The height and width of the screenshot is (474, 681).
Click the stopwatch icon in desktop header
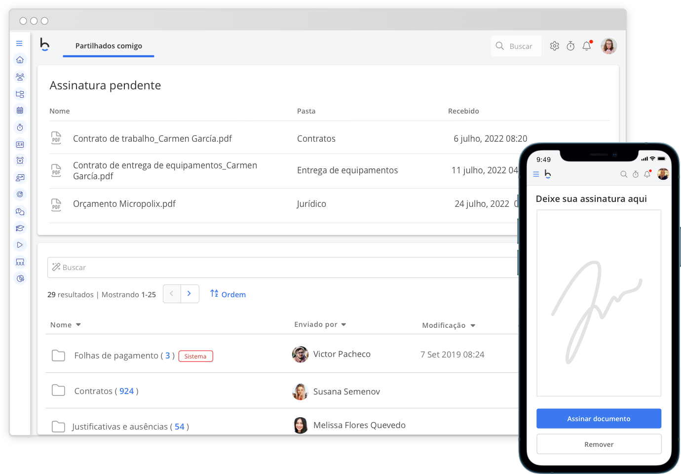(x=570, y=46)
